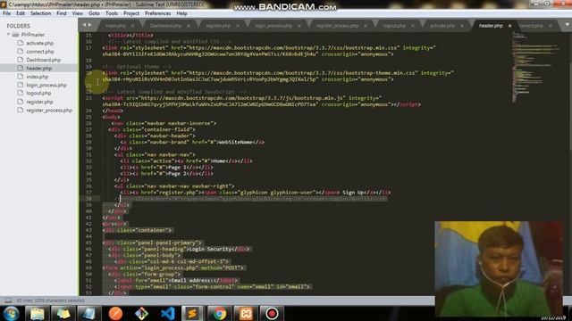Open connect.php from the sidebar

coord(39,52)
